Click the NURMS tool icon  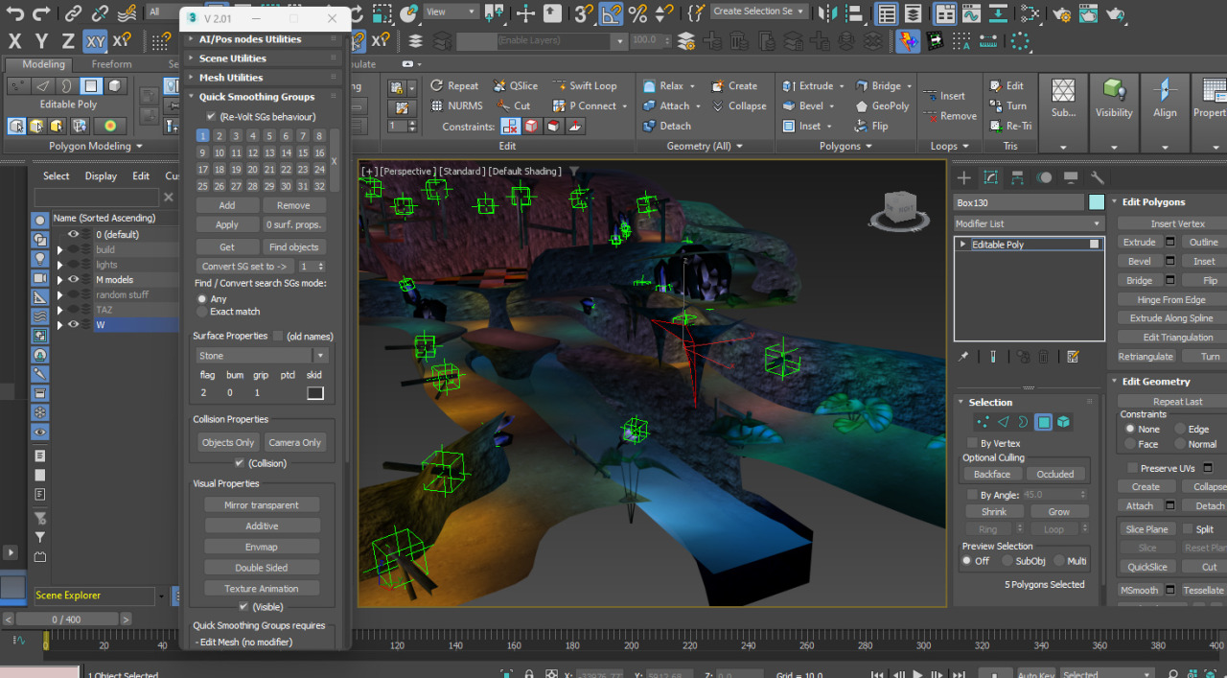[x=456, y=105]
